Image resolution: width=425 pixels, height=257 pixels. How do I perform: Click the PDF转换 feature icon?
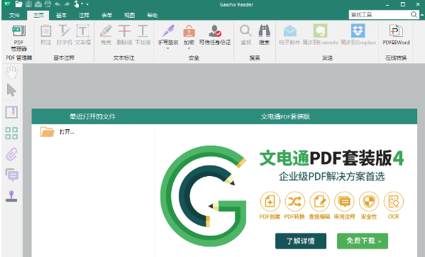294,202
